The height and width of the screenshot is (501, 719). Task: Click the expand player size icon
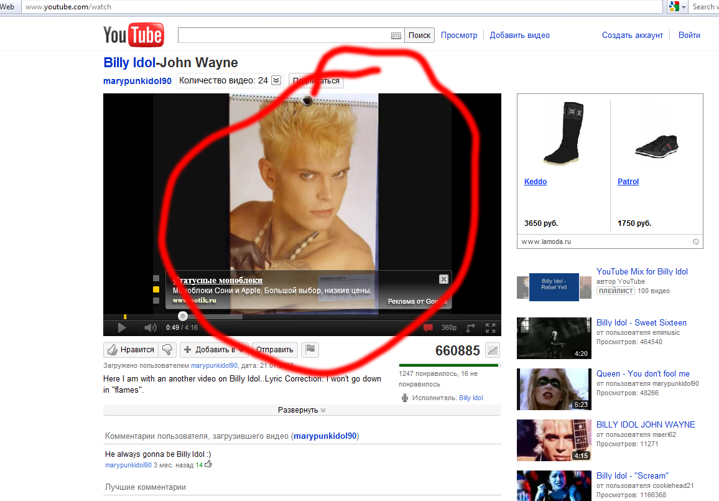click(471, 327)
